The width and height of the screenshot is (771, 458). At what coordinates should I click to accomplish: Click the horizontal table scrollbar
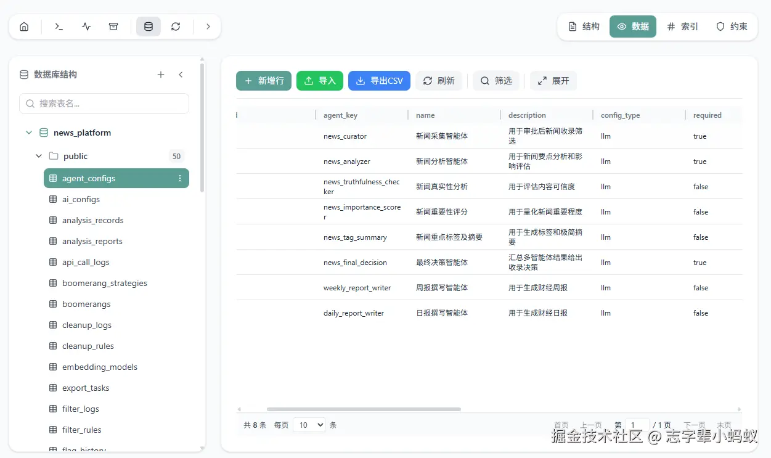pos(364,409)
